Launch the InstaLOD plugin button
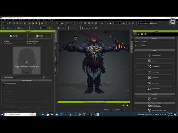 tap(155, 106)
